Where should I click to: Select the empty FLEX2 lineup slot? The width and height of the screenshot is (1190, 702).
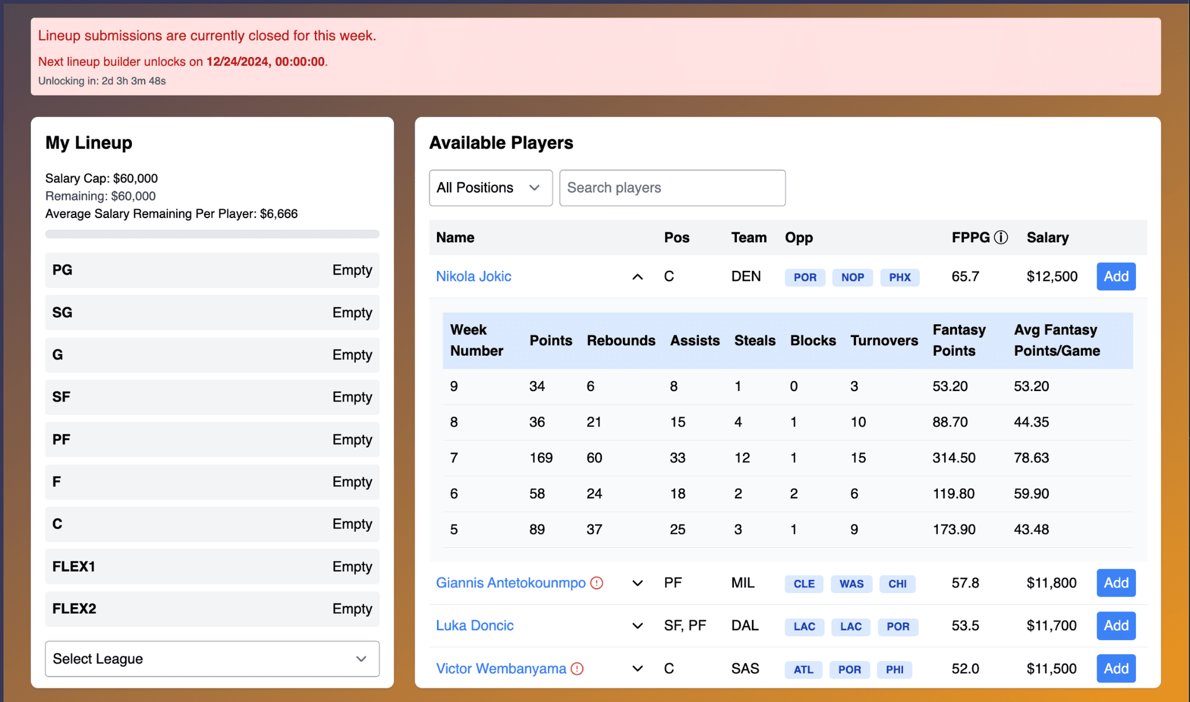pos(212,609)
